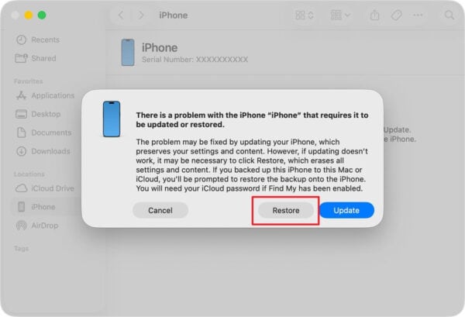The image size is (465, 317).
Task: Select Desktop in the sidebar
Action: 38,114
